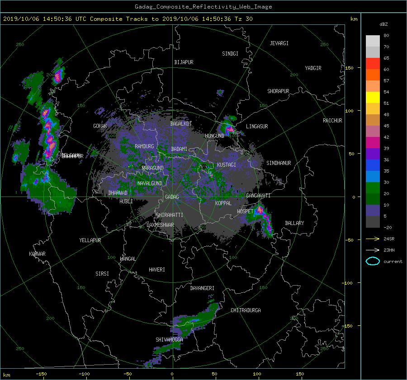Click the yellow 24SR arrow legend icon
Screen dimensions: 407x380
point(373,239)
